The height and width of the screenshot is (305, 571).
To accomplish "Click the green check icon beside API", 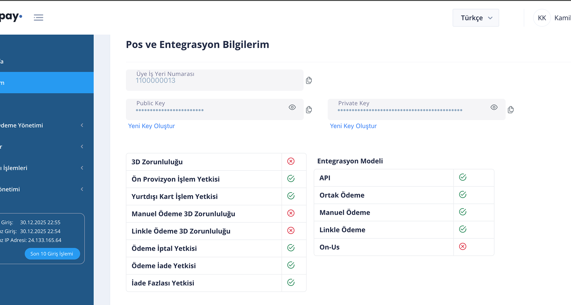I will pyautogui.click(x=463, y=177).
